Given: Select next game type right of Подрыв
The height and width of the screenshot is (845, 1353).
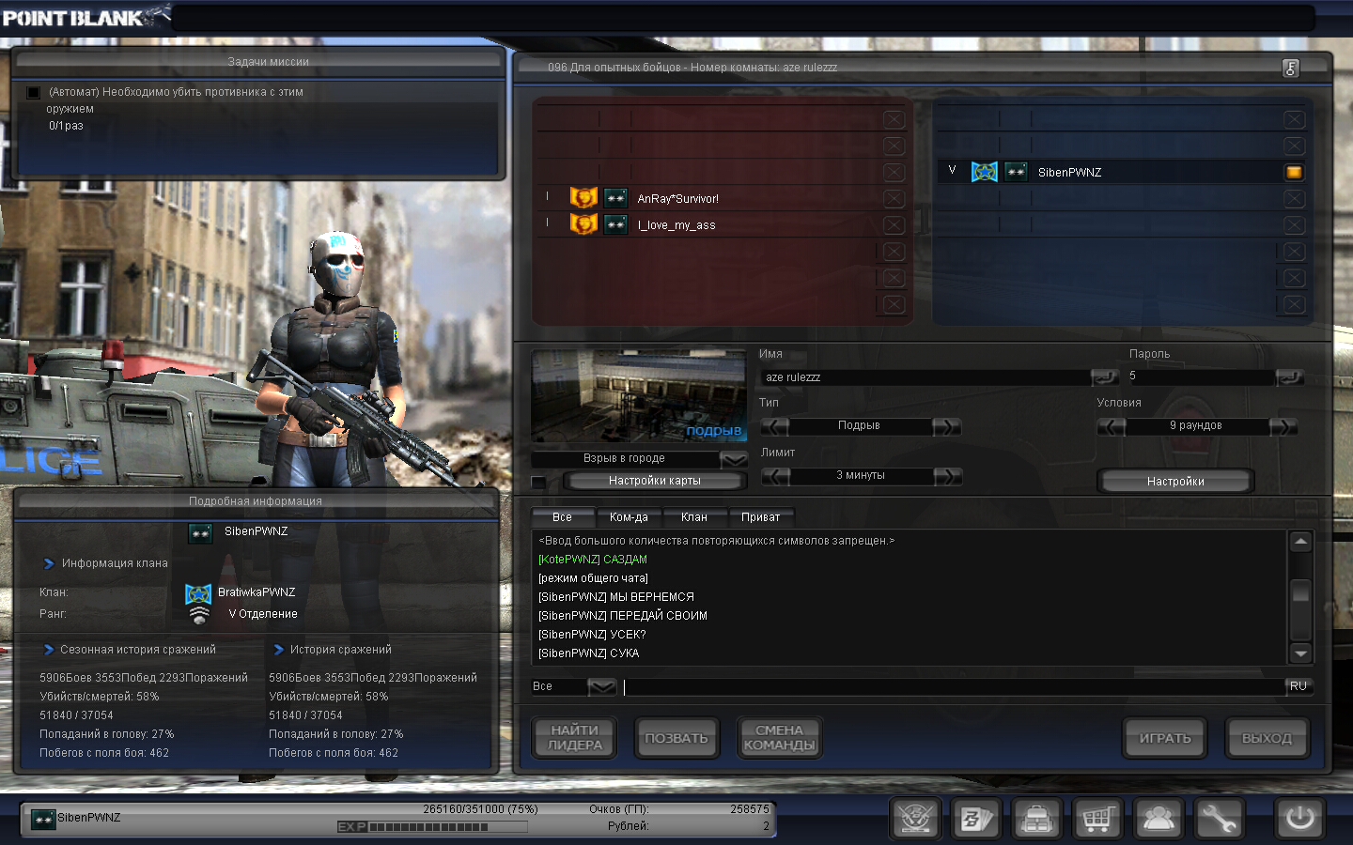Looking at the screenshot, I should 947,426.
